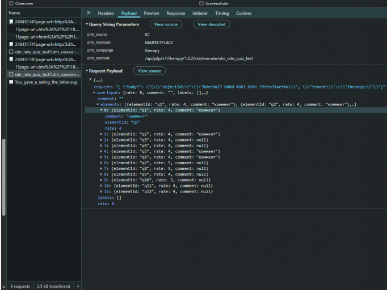Click the 3.5 kB transferred status text

tap(53, 286)
